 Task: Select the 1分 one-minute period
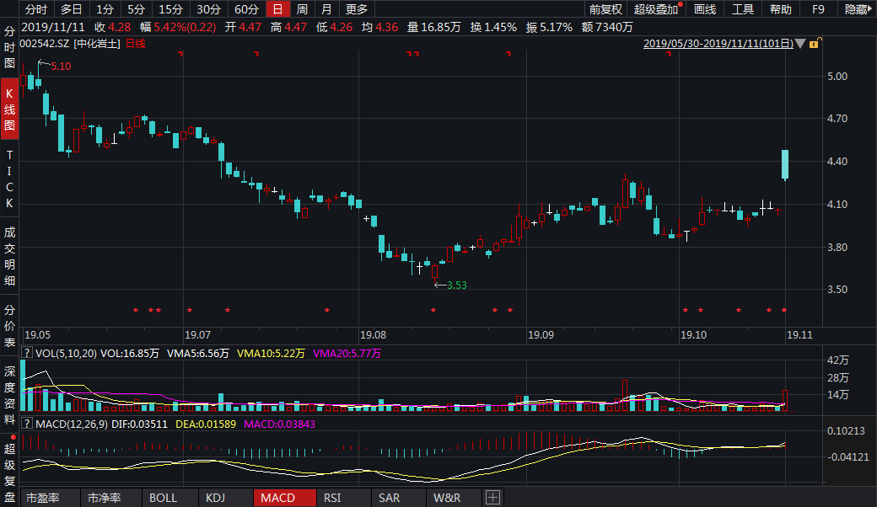click(x=105, y=9)
